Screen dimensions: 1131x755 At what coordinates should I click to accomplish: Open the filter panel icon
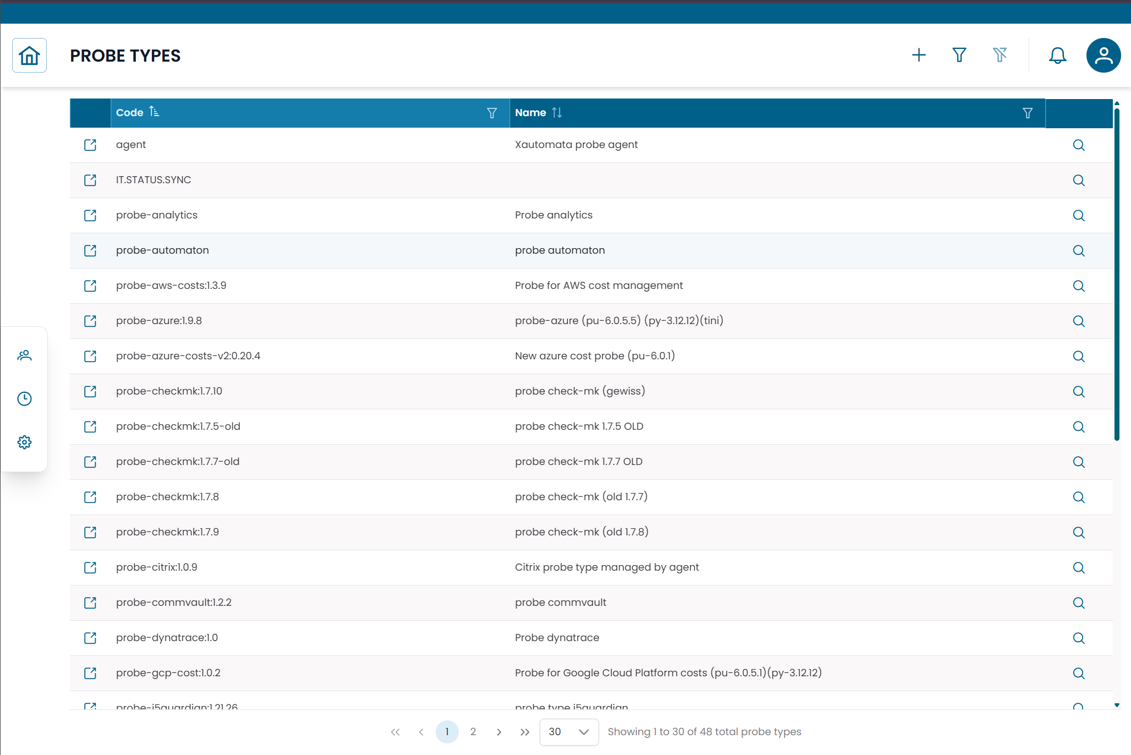coord(959,55)
